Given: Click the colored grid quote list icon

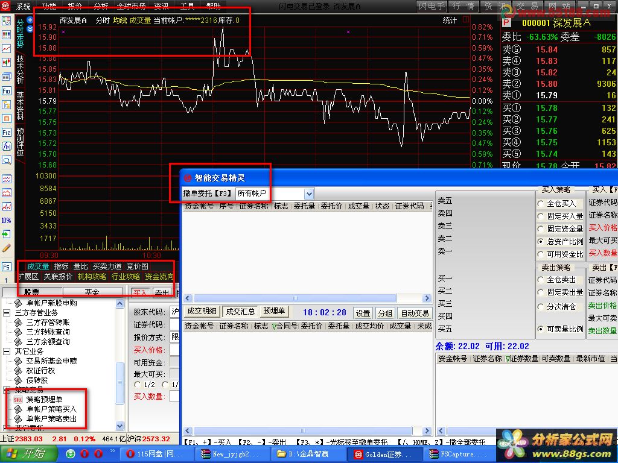Looking at the screenshot, I should (6, 34).
